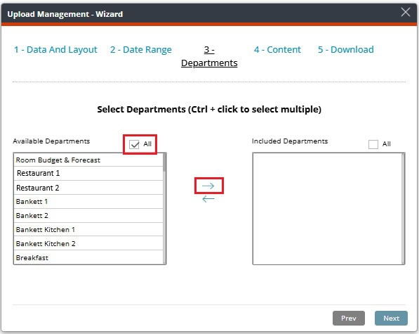This screenshot has height=334, width=419.
Task: Pick Bankett Kitchen 2 in the list
Action: (88, 243)
